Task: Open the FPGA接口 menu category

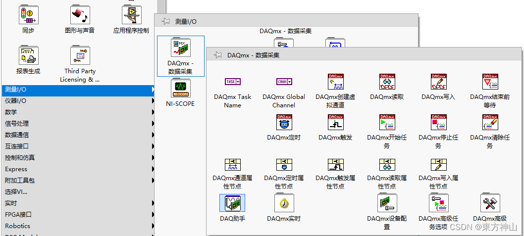Action: pyautogui.click(x=78, y=214)
